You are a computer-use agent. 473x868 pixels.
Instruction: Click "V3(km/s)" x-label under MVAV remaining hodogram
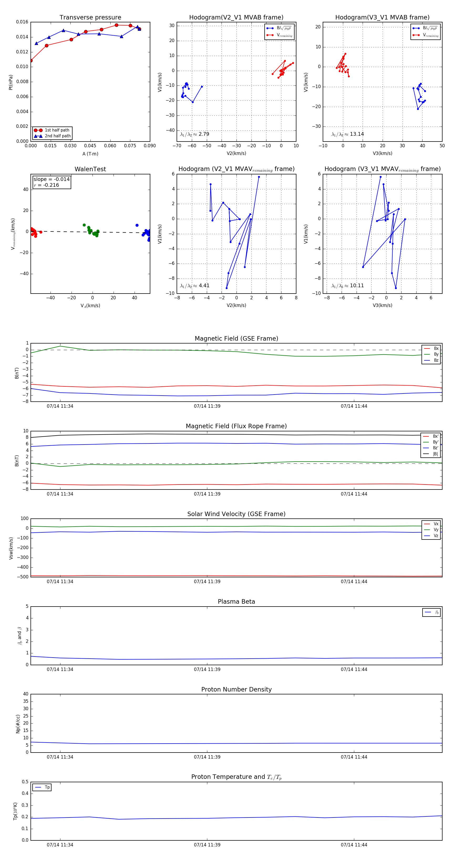pyautogui.click(x=382, y=306)
